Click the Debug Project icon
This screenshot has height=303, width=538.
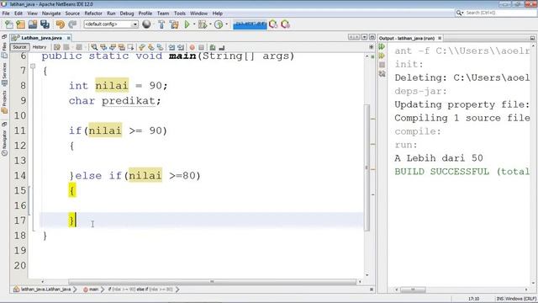(203, 24)
